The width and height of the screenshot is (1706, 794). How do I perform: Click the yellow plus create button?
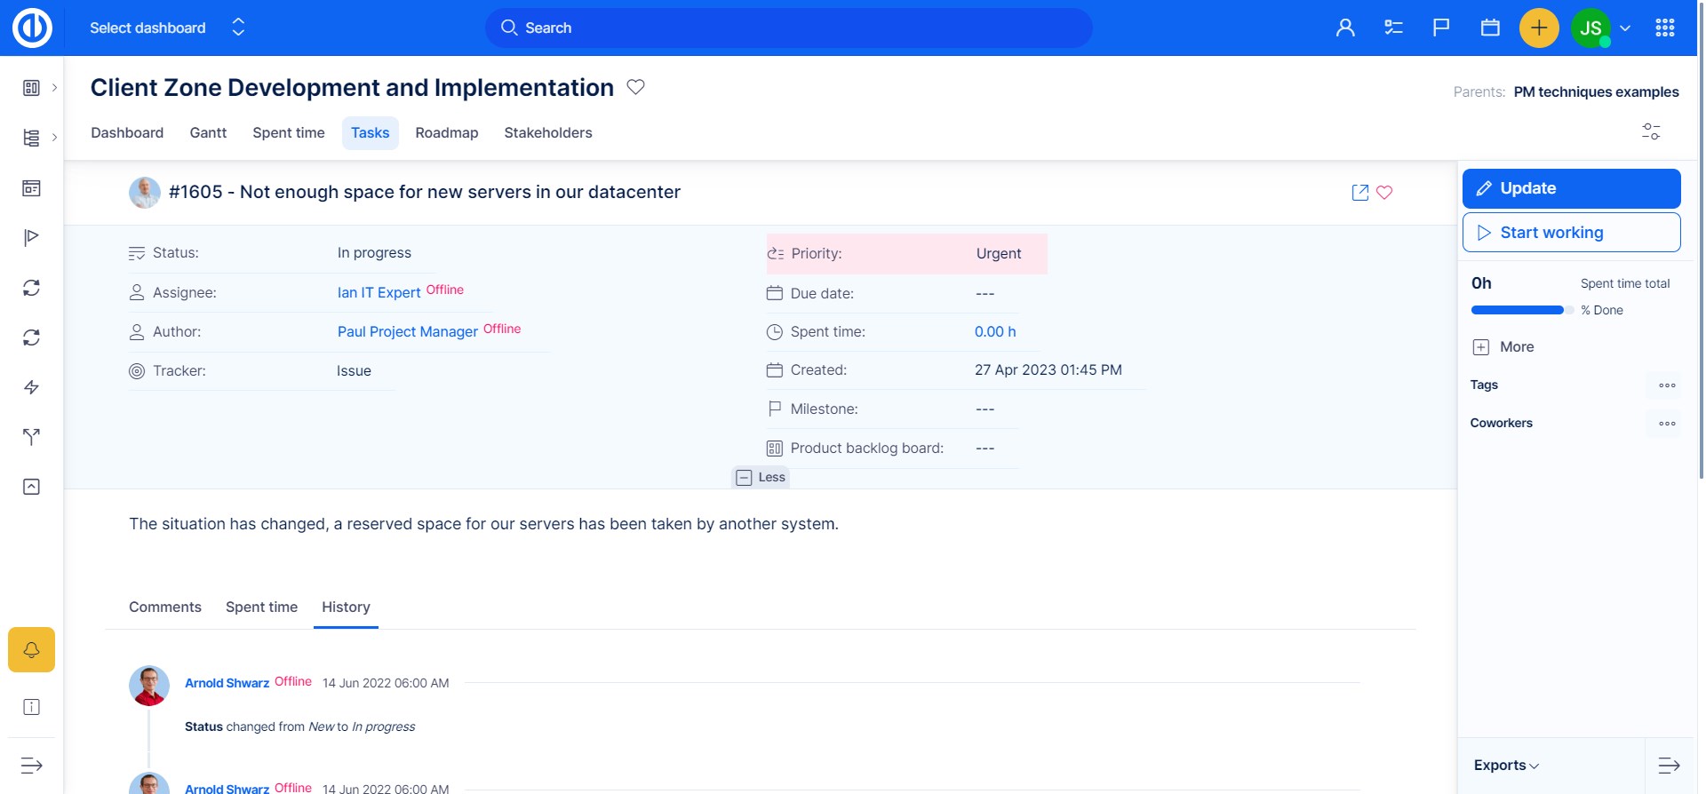[x=1539, y=28]
